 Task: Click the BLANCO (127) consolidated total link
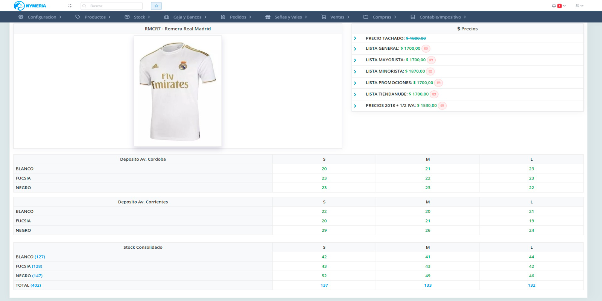(x=40, y=257)
